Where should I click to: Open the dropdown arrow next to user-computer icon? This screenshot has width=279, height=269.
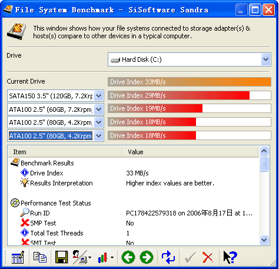(89, 257)
